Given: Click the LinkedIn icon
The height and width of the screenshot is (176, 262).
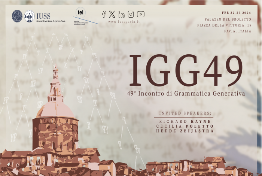Looking at the screenshot, I should [x=122, y=14].
